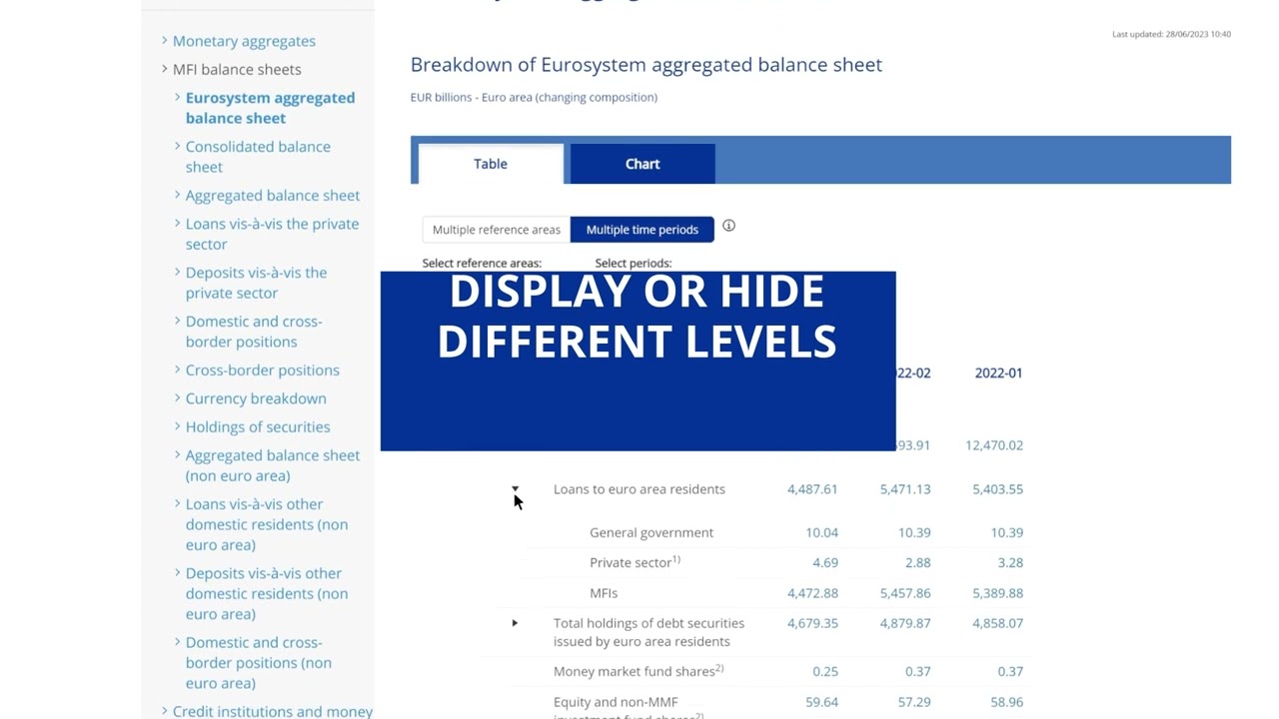Open Loans vis-à-vis other domestic residents link
This screenshot has height=719, width=1279.
[x=267, y=524]
